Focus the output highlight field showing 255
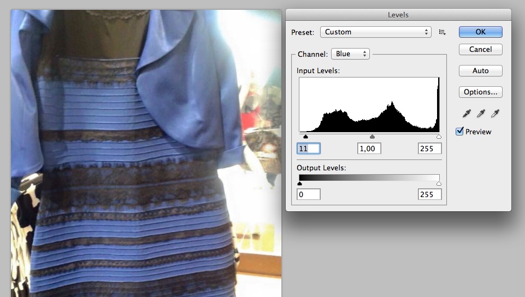Screen dimensions: 525x297 click(x=429, y=194)
